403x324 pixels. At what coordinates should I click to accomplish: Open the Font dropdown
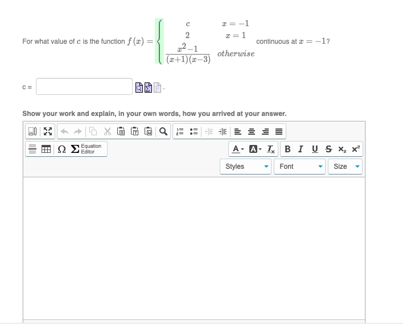(299, 167)
